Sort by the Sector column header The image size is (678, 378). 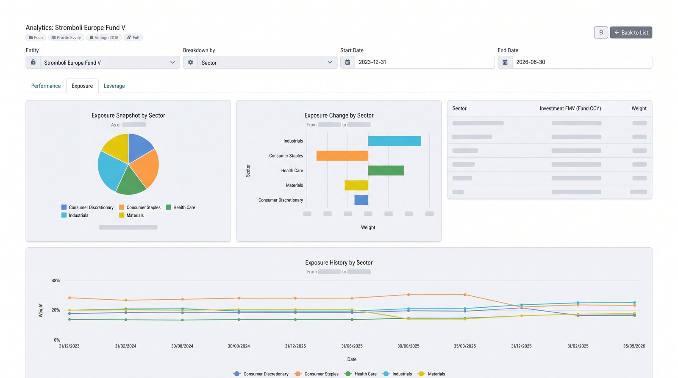[459, 108]
